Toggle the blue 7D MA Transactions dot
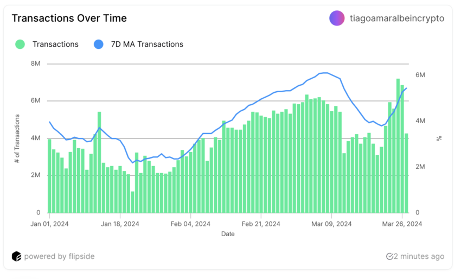461x279 pixels. [x=99, y=44]
